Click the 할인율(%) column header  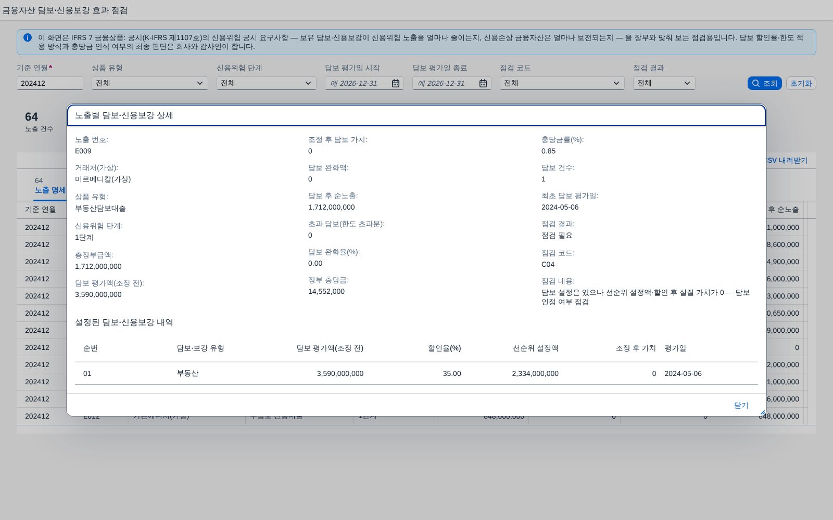444,348
